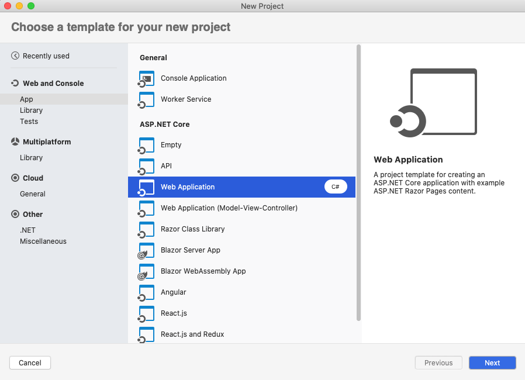Click the Next button
This screenshot has width=525, height=380.
click(x=492, y=362)
